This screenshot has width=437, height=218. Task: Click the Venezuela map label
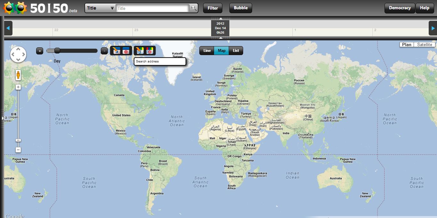153,147
